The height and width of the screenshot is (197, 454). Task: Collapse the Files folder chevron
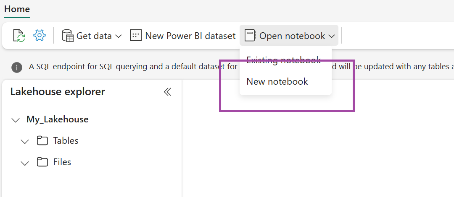pos(25,163)
